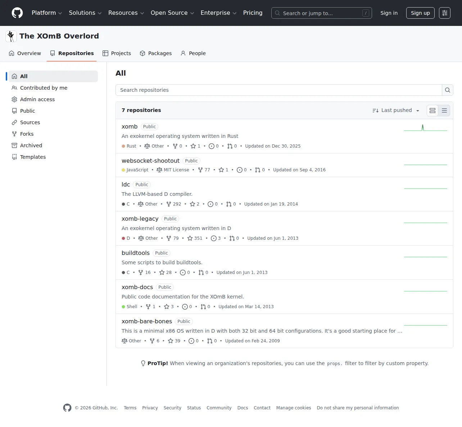Filter repositories by Forks
The width and height of the screenshot is (462, 427).
coord(53,134)
